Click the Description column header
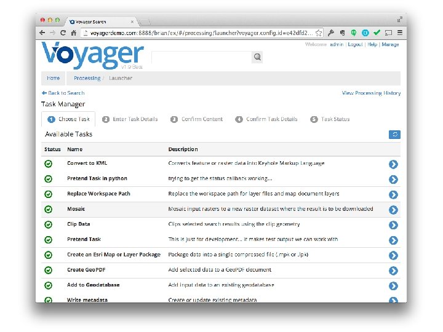The width and height of the screenshot is (443, 332). (x=183, y=149)
